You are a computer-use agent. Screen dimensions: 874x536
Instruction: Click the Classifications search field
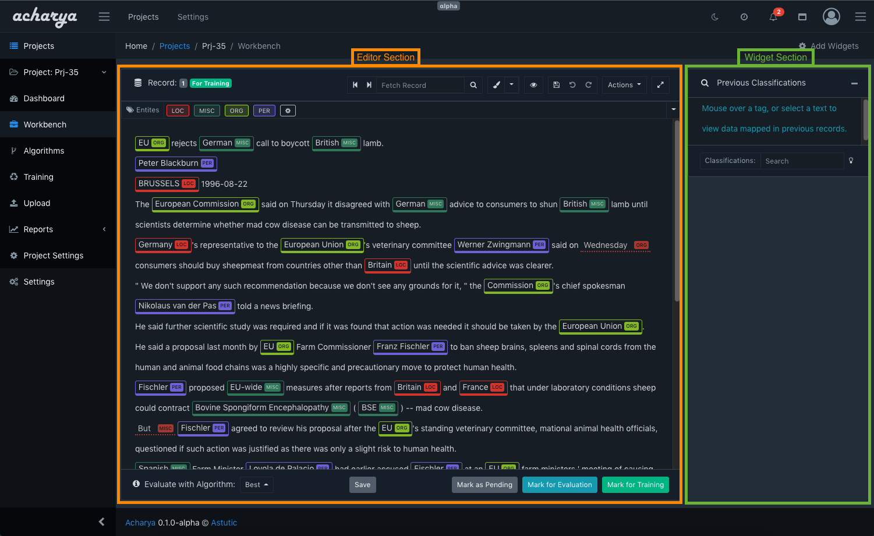tap(801, 161)
